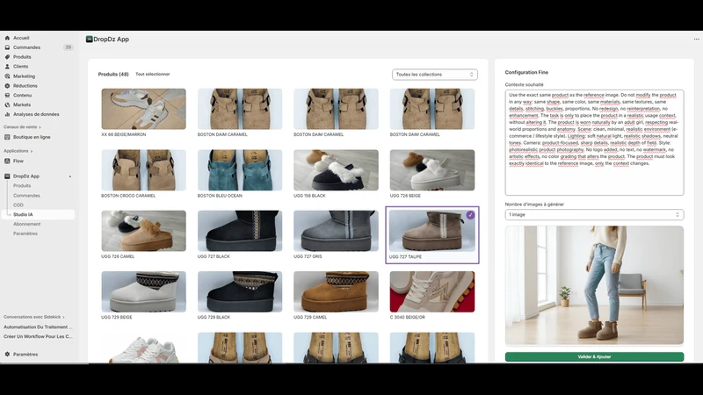
Task: Select BOSTON CROCO CARAMEL product thumbnail
Action: click(143, 170)
